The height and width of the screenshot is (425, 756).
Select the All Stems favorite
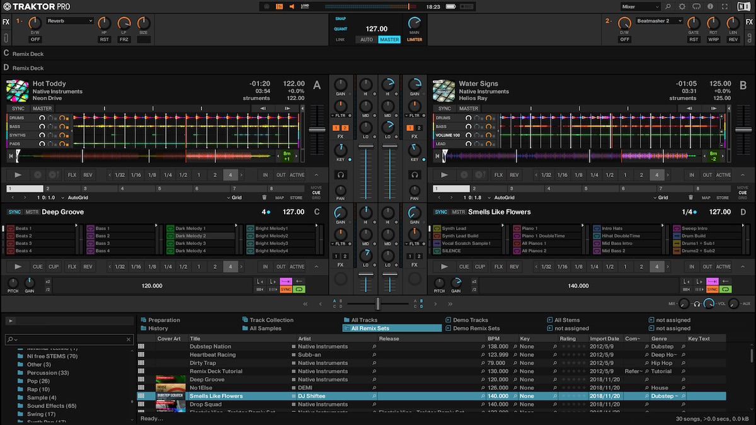pos(563,320)
